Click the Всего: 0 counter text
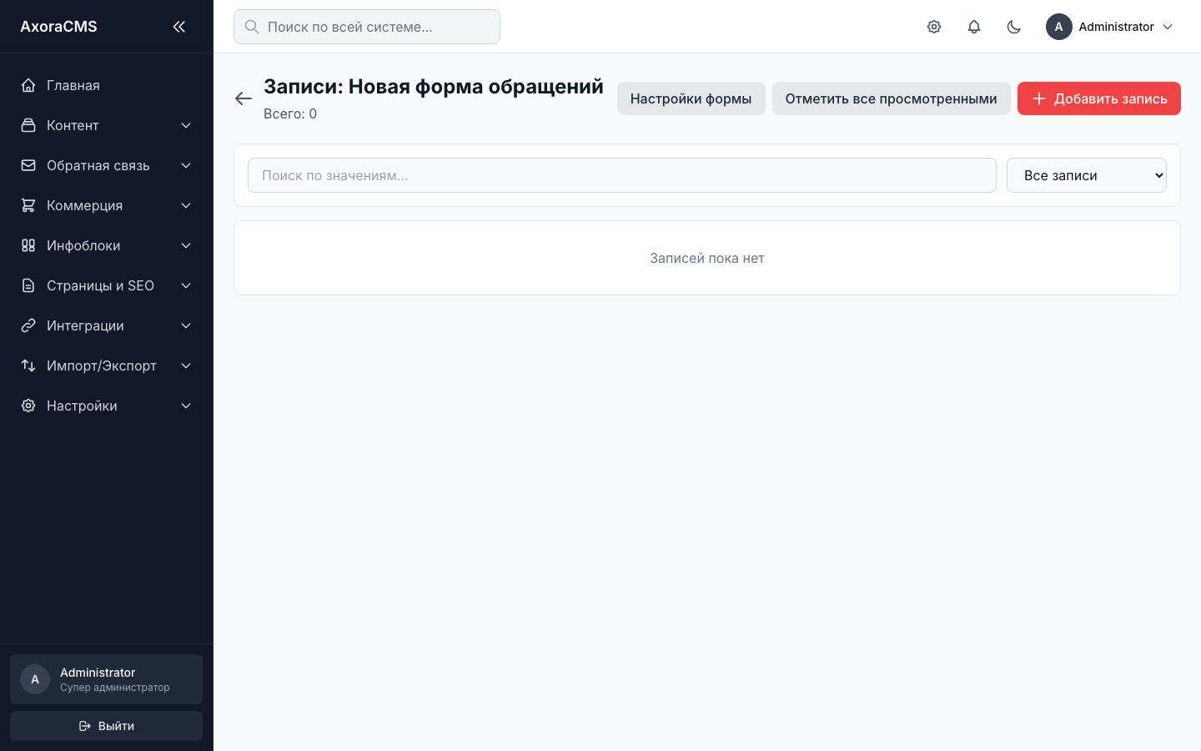1201x751 pixels. click(x=290, y=113)
